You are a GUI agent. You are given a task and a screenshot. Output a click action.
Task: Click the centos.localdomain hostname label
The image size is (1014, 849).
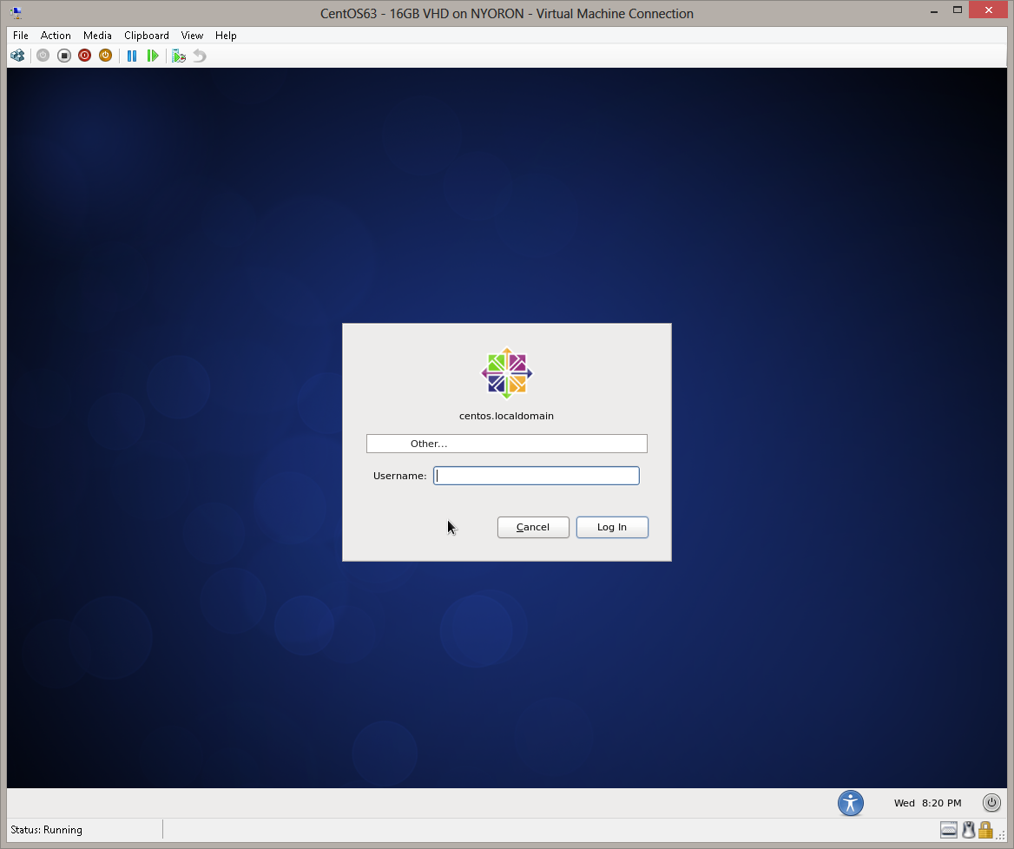coord(506,416)
